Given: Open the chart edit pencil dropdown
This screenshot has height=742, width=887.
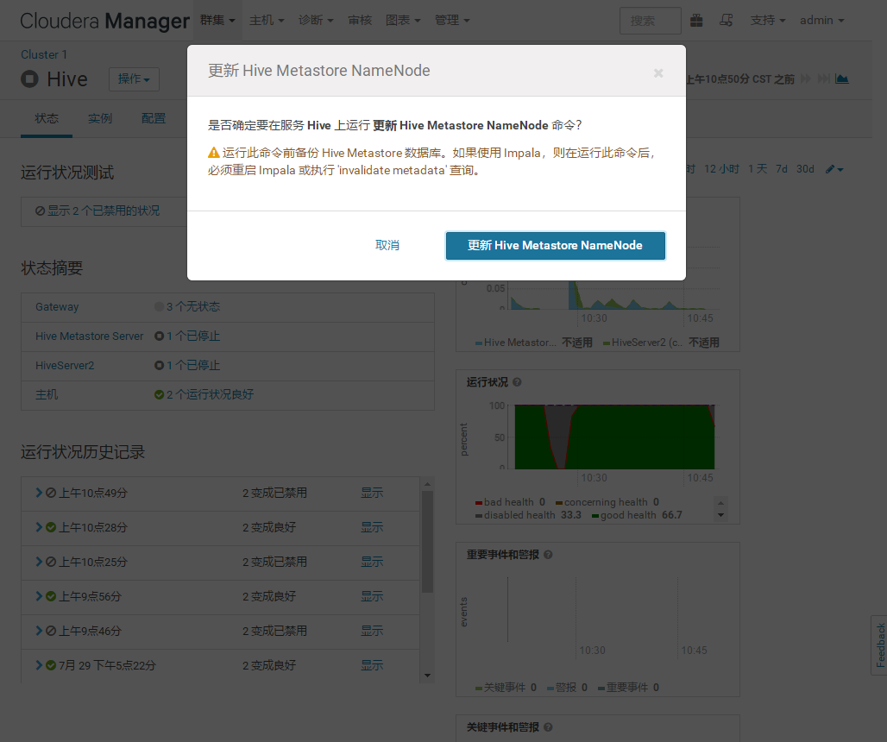Looking at the screenshot, I should pos(834,169).
